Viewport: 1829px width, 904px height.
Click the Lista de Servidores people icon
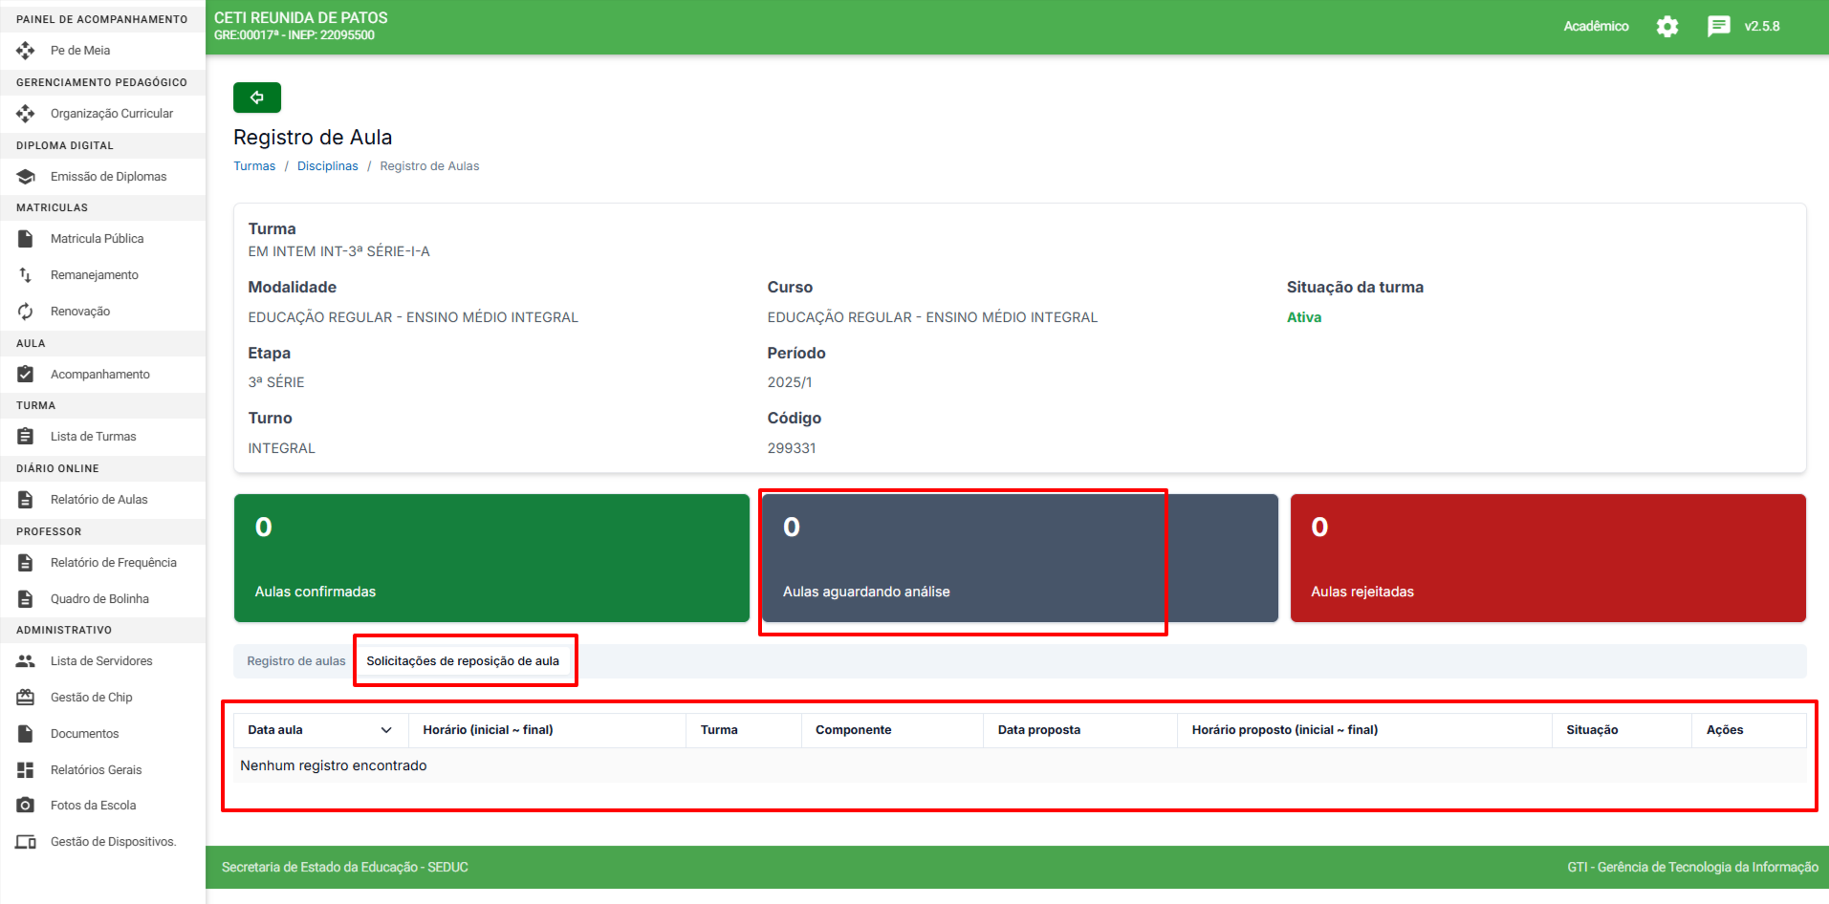tap(26, 661)
